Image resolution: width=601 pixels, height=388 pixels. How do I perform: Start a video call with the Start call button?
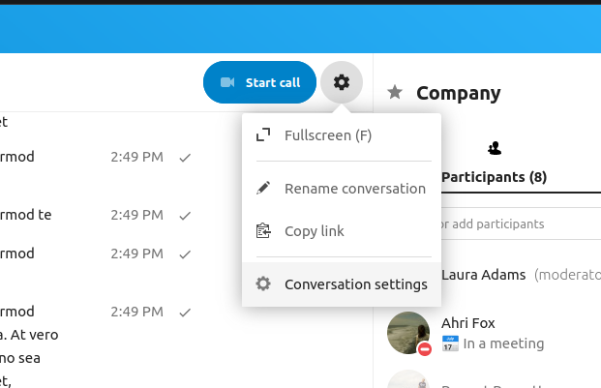pyautogui.click(x=259, y=82)
